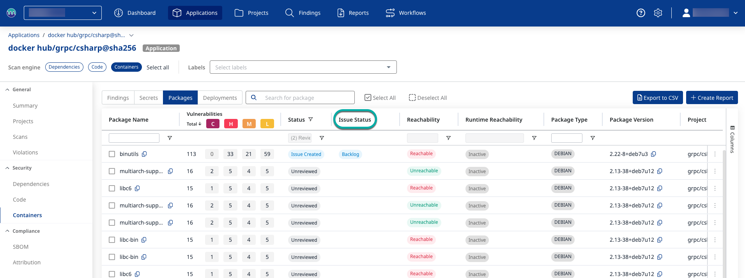This screenshot has height=278, width=745.
Task: Toggle the Containers scan engine chip
Action: (126, 67)
